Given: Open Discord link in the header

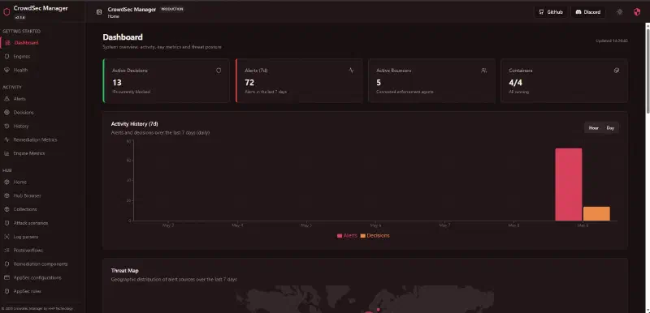Looking at the screenshot, I should click(587, 12).
